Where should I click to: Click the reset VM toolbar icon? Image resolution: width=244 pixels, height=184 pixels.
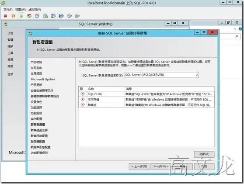29,16
